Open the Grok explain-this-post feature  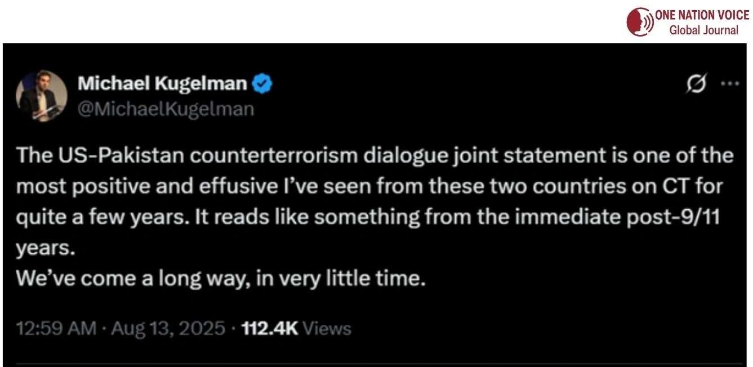[696, 83]
